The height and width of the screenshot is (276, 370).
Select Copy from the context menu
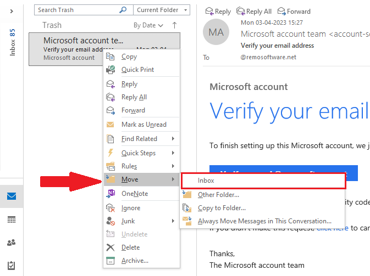142,57
